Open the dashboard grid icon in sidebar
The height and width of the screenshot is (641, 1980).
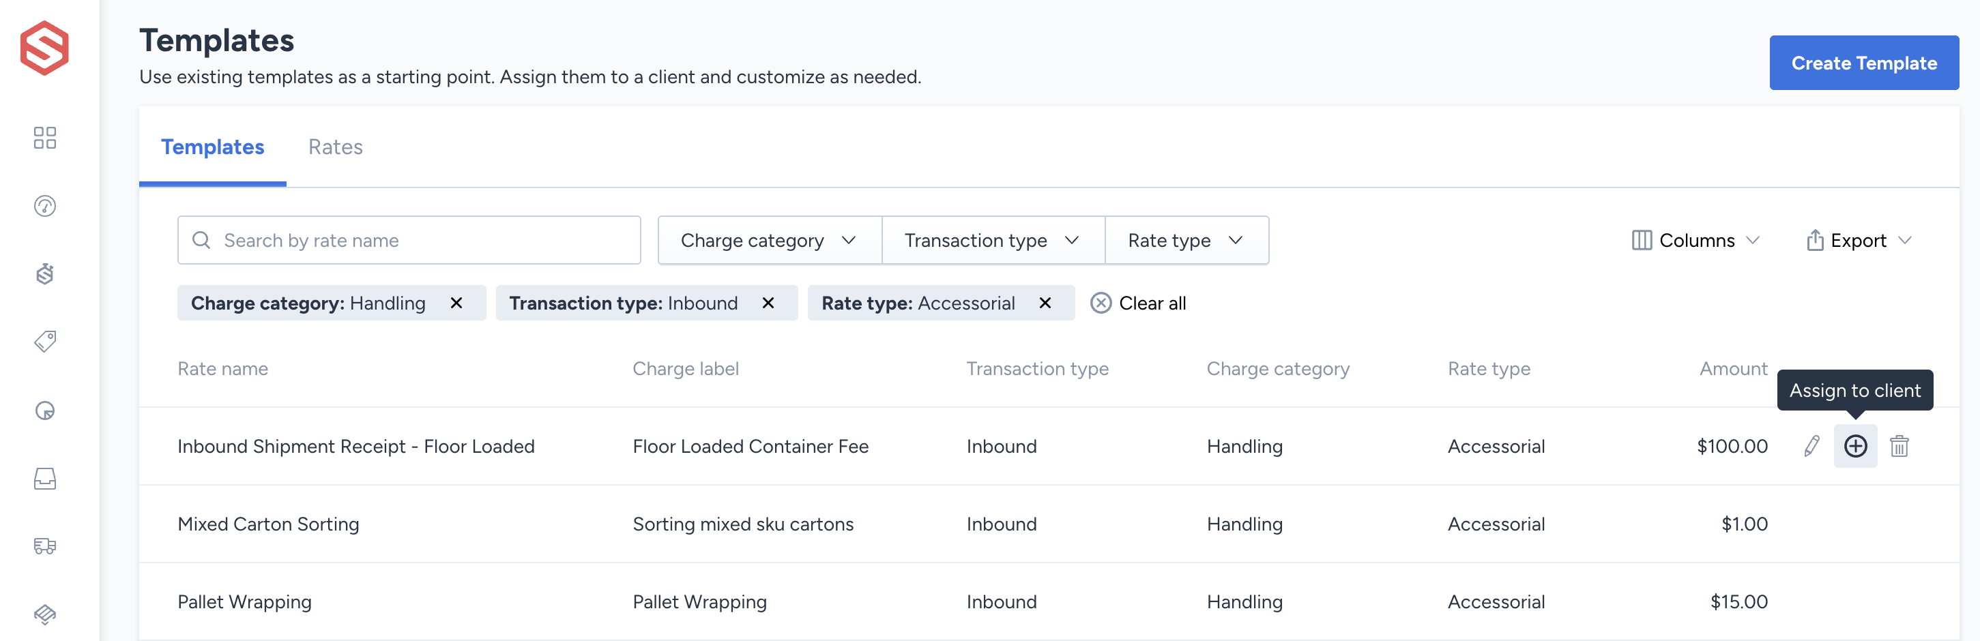coord(44,138)
